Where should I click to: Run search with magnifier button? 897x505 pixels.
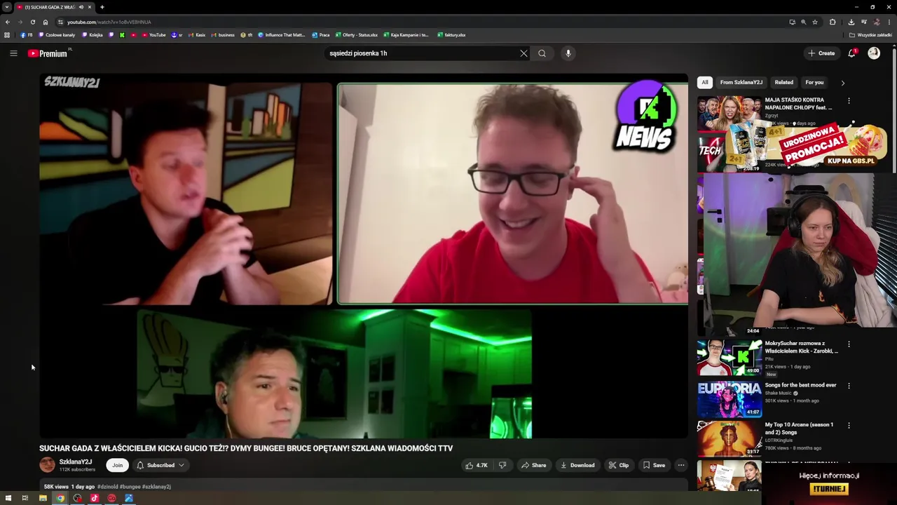point(542,53)
